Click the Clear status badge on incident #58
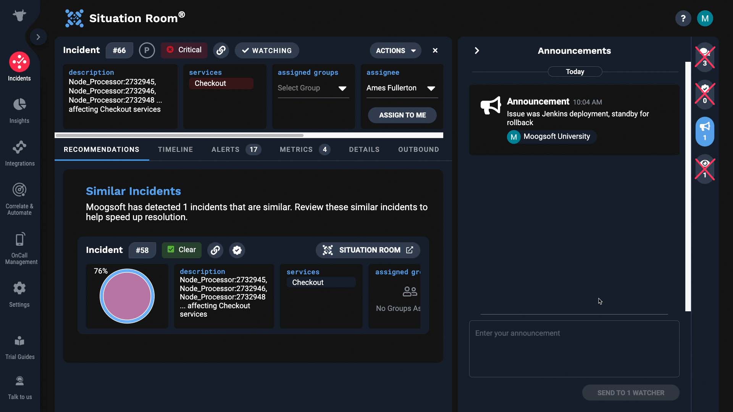 coord(182,250)
